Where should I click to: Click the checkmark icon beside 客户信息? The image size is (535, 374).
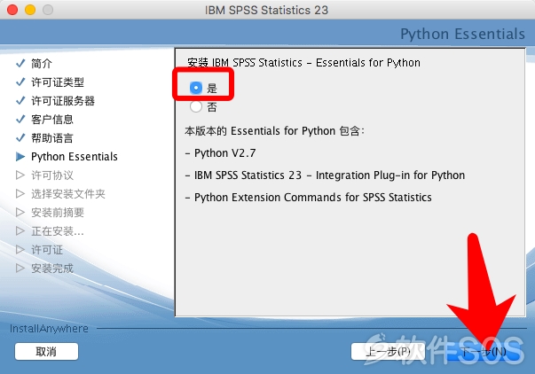pyautogui.click(x=20, y=120)
